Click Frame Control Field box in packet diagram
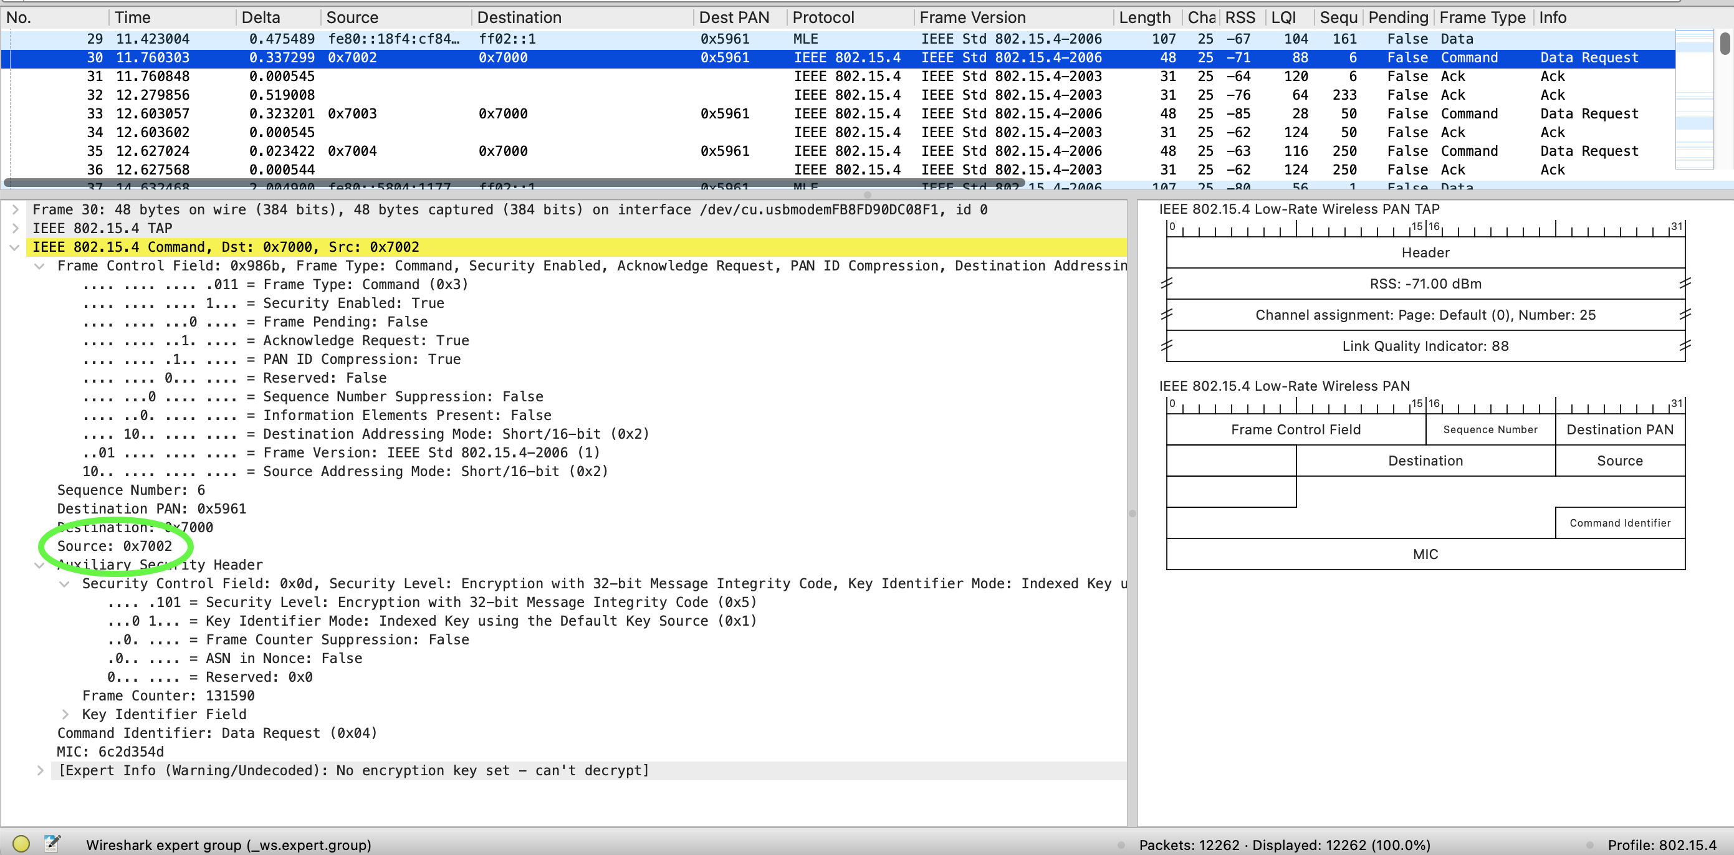Screen dimensions: 1734x855 1295,429
